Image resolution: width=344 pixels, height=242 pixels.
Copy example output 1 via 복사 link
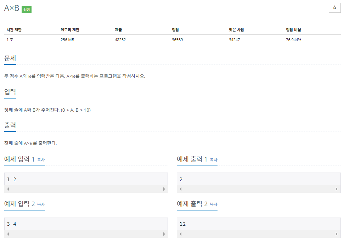214,159
